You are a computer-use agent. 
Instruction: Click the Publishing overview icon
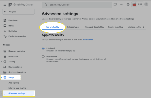pos(5,36)
